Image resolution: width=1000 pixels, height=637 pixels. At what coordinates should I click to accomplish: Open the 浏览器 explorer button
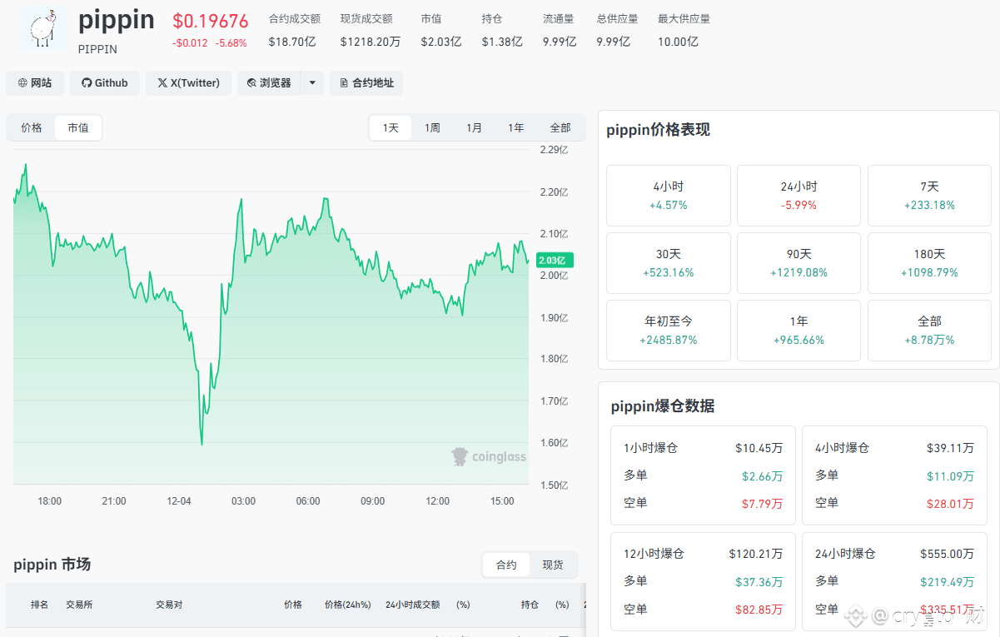click(269, 83)
